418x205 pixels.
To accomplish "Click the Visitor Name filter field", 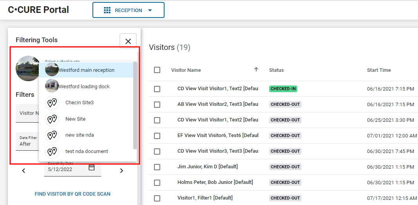I will tap(27, 113).
